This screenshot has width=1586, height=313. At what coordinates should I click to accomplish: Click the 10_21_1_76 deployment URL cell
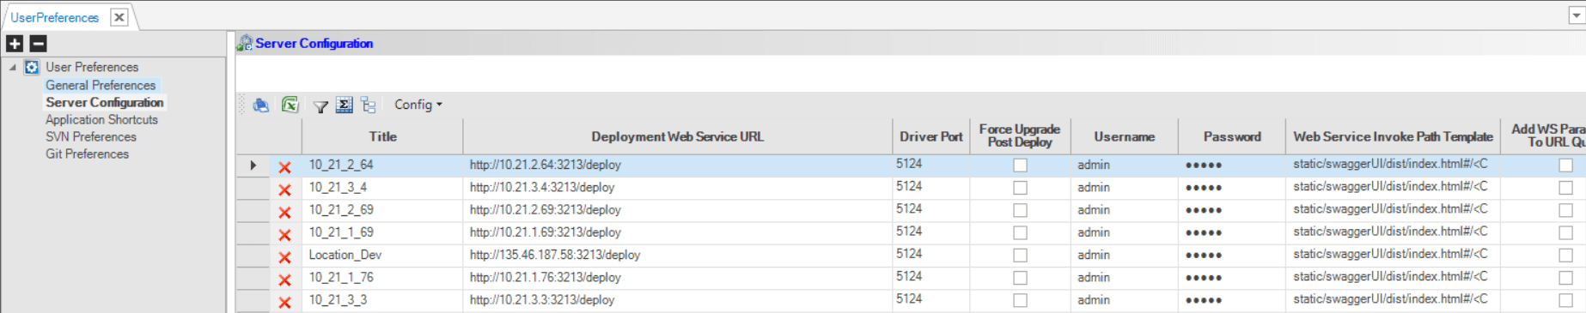pyautogui.click(x=677, y=278)
